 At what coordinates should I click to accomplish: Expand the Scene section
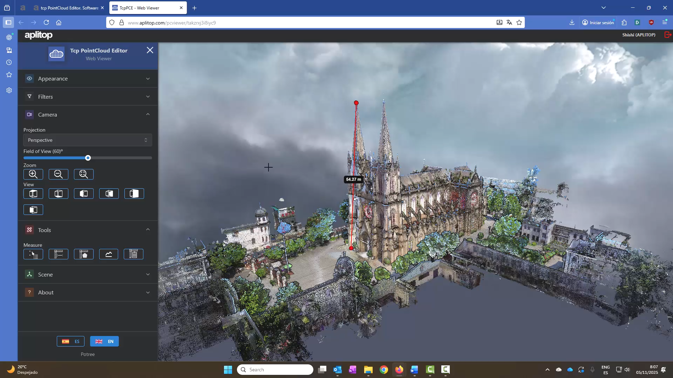88,274
